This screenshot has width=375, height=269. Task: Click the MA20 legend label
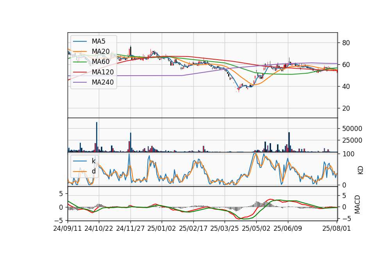tap(100, 51)
